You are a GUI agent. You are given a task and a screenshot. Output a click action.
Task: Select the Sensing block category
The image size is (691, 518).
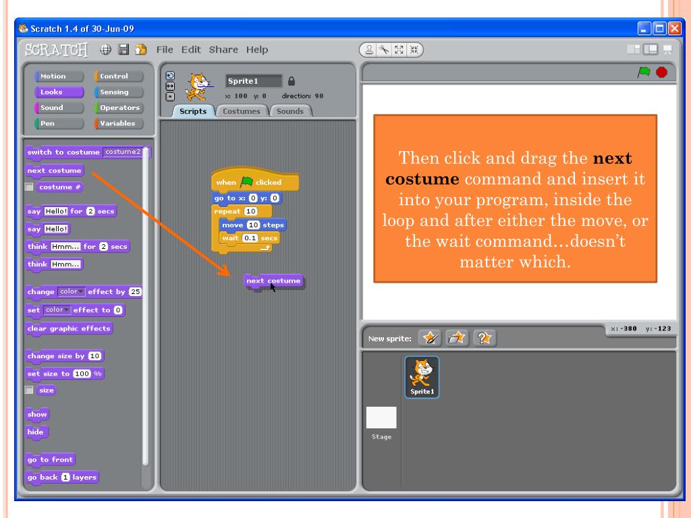coord(119,92)
